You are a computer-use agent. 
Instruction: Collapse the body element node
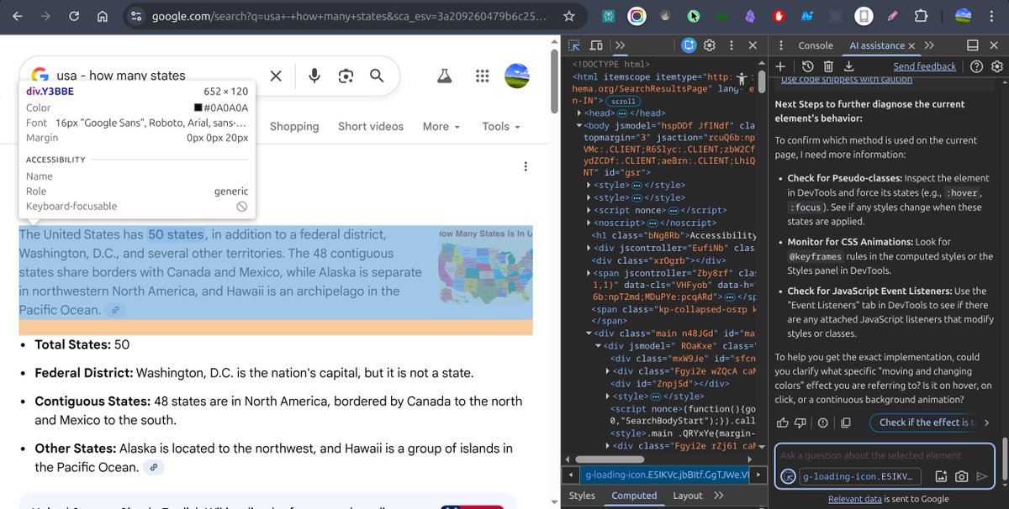coord(579,125)
